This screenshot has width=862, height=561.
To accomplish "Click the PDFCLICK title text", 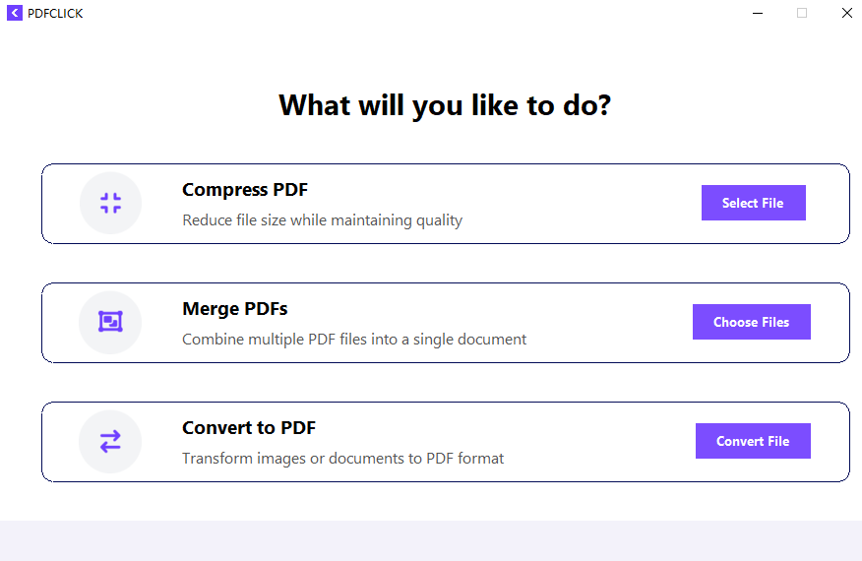I will point(55,14).
